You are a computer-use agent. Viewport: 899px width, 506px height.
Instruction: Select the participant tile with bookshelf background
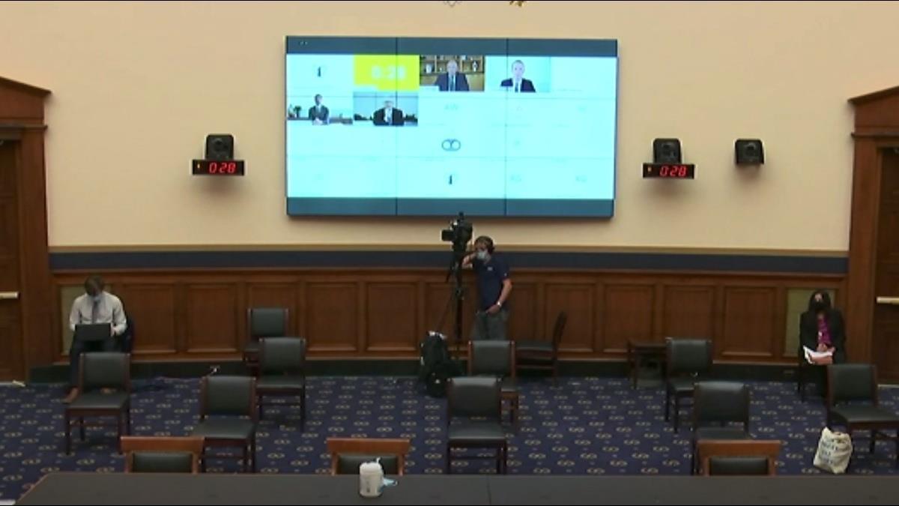(x=452, y=73)
